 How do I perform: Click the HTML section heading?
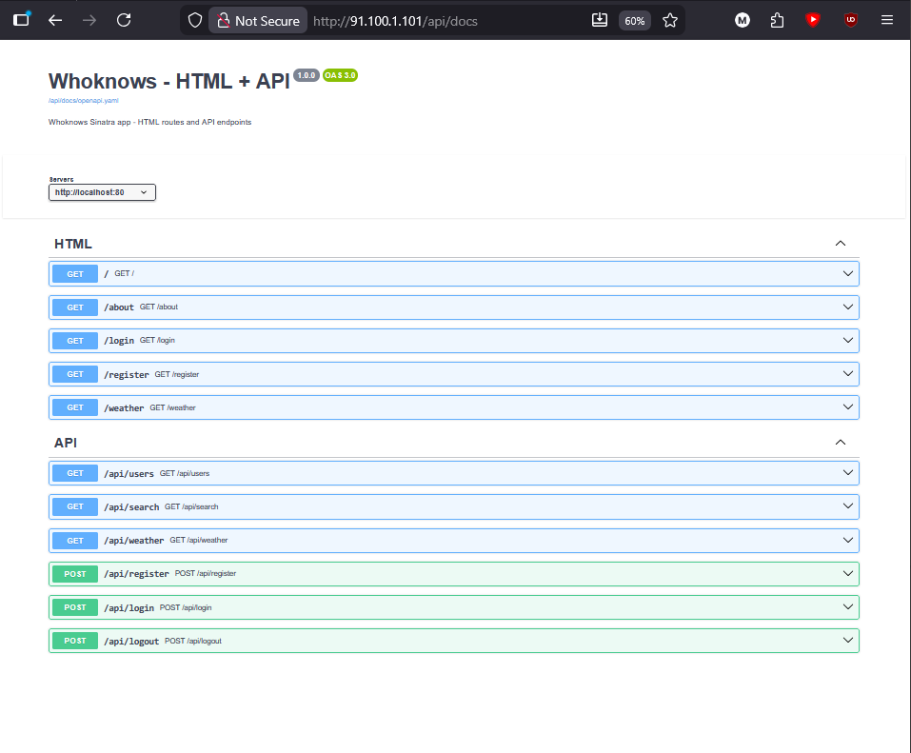73,244
